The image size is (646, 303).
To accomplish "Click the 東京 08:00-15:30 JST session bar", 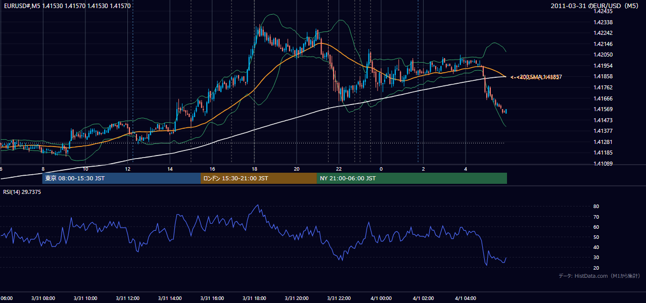I will 121,178.
